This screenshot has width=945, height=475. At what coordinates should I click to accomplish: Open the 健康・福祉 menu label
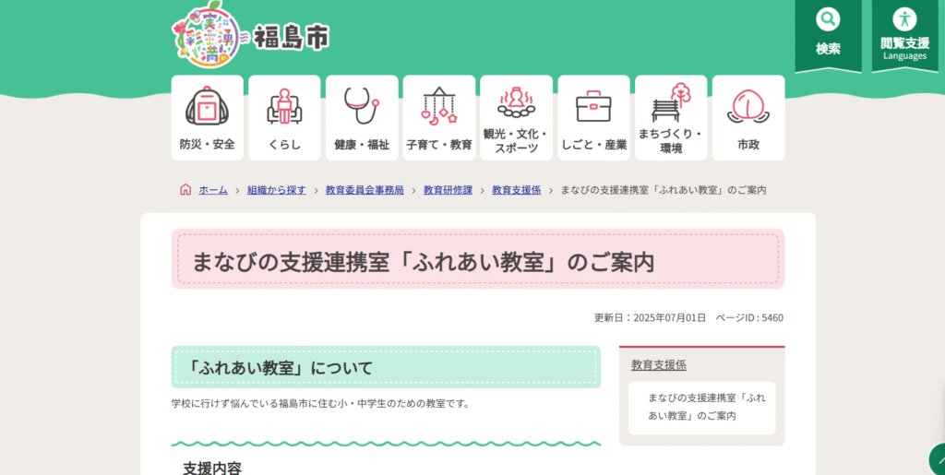(x=362, y=145)
